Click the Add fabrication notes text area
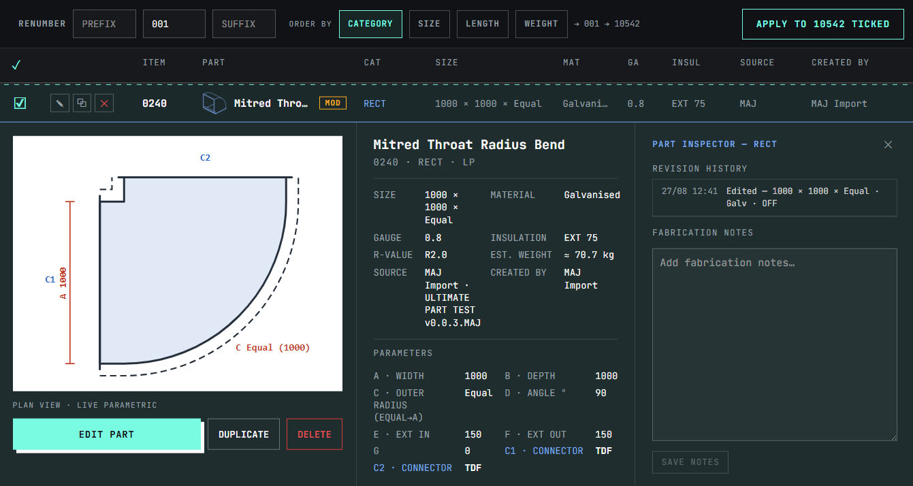The height and width of the screenshot is (486, 913). click(x=775, y=344)
